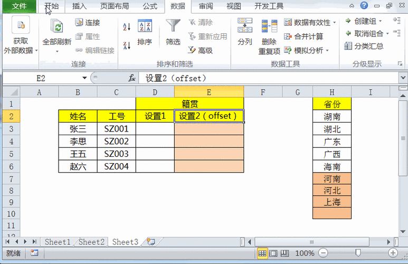Sort descending with the Z-A icon
This screenshot has width=408, height=264.
[x=127, y=45]
